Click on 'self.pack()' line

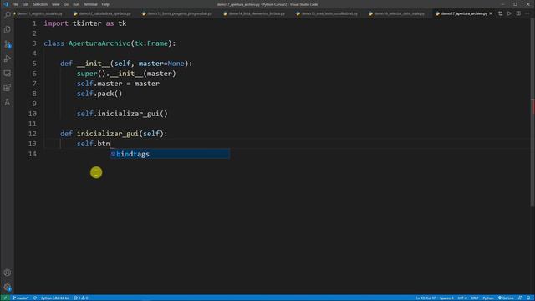99,94
